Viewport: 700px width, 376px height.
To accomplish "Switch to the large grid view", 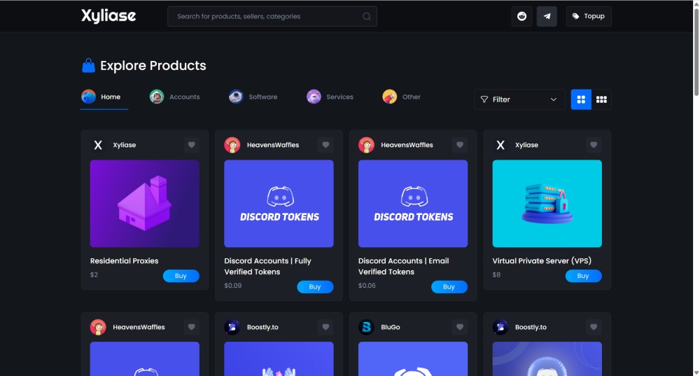I will 581,99.
